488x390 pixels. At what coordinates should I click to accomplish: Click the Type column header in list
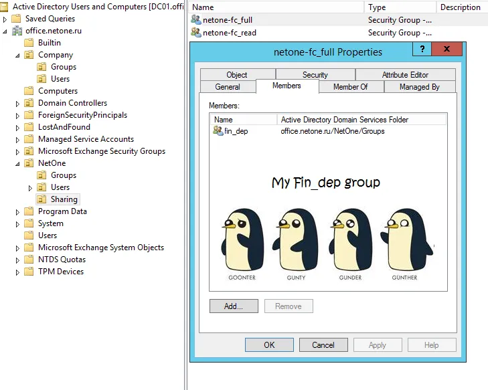[x=400, y=7]
